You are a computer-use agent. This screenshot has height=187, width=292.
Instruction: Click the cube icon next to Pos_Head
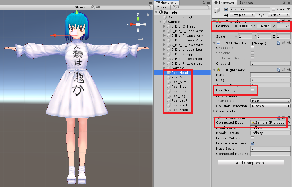(169, 73)
